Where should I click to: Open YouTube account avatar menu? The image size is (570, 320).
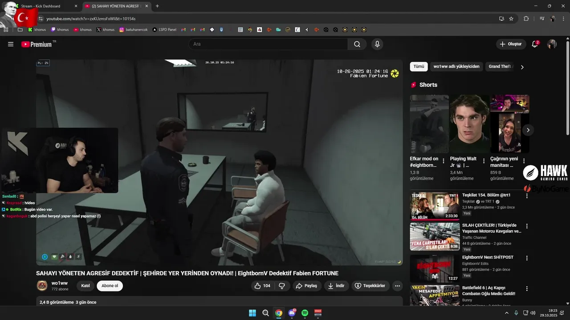click(x=552, y=44)
